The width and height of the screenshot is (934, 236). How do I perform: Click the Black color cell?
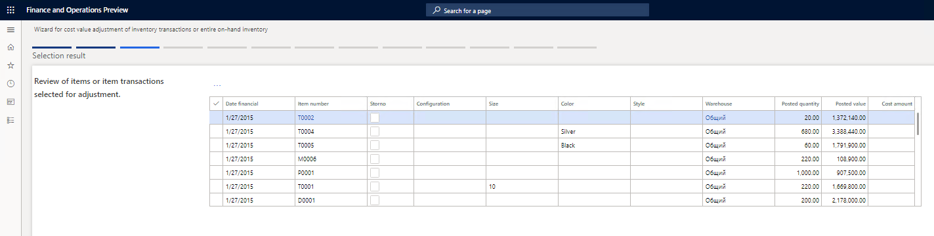click(x=593, y=145)
